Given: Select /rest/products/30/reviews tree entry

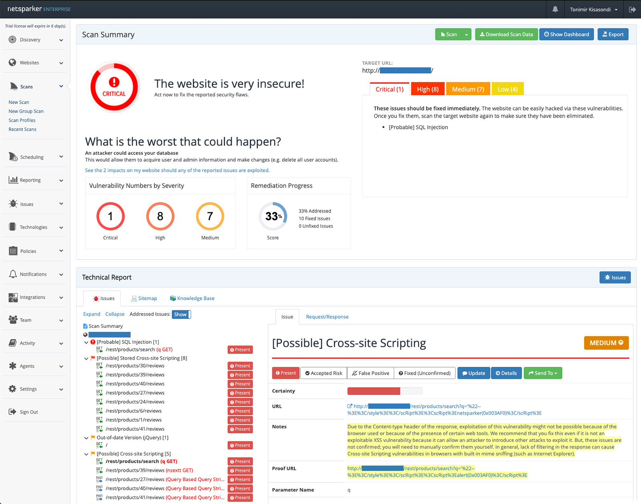Looking at the screenshot, I should [135, 366].
